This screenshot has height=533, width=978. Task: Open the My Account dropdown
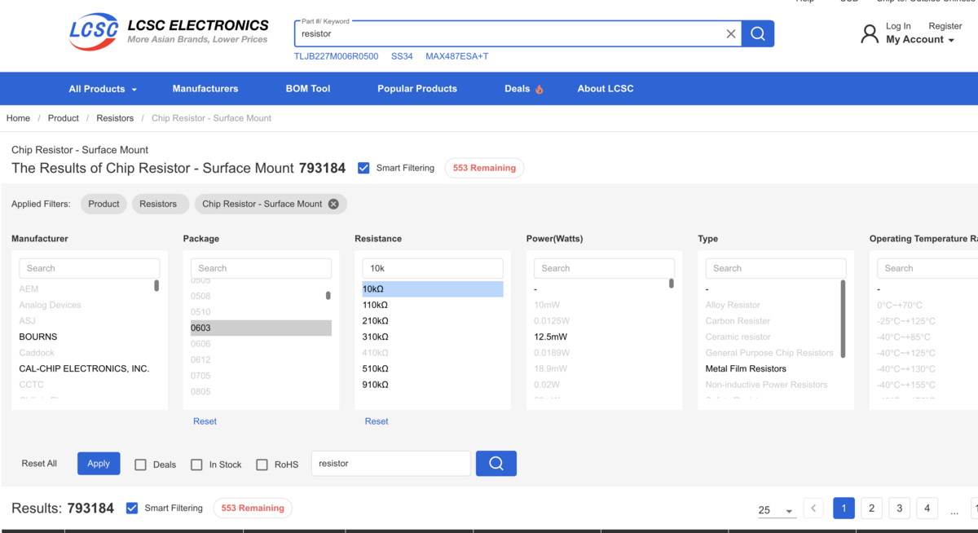920,40
